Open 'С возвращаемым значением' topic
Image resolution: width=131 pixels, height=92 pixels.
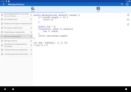[x=16, y=54]
